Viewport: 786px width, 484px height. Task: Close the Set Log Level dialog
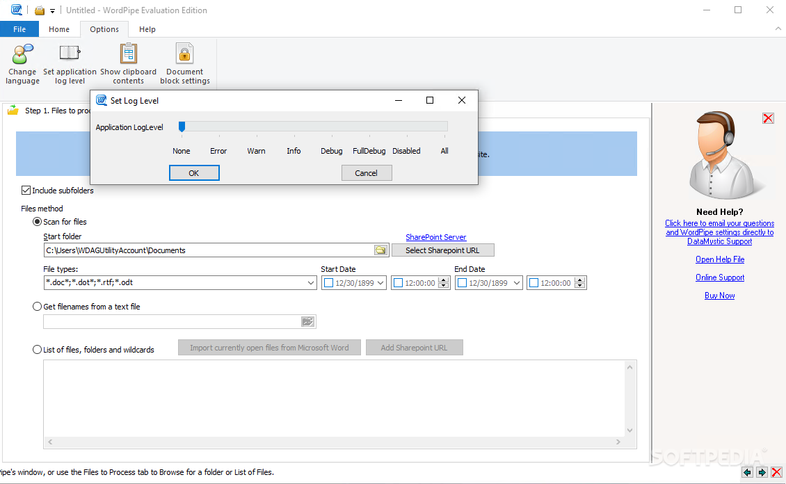tap(462, 100)
